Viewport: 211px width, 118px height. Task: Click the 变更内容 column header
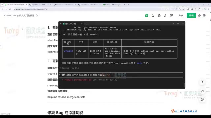(149, 42)
